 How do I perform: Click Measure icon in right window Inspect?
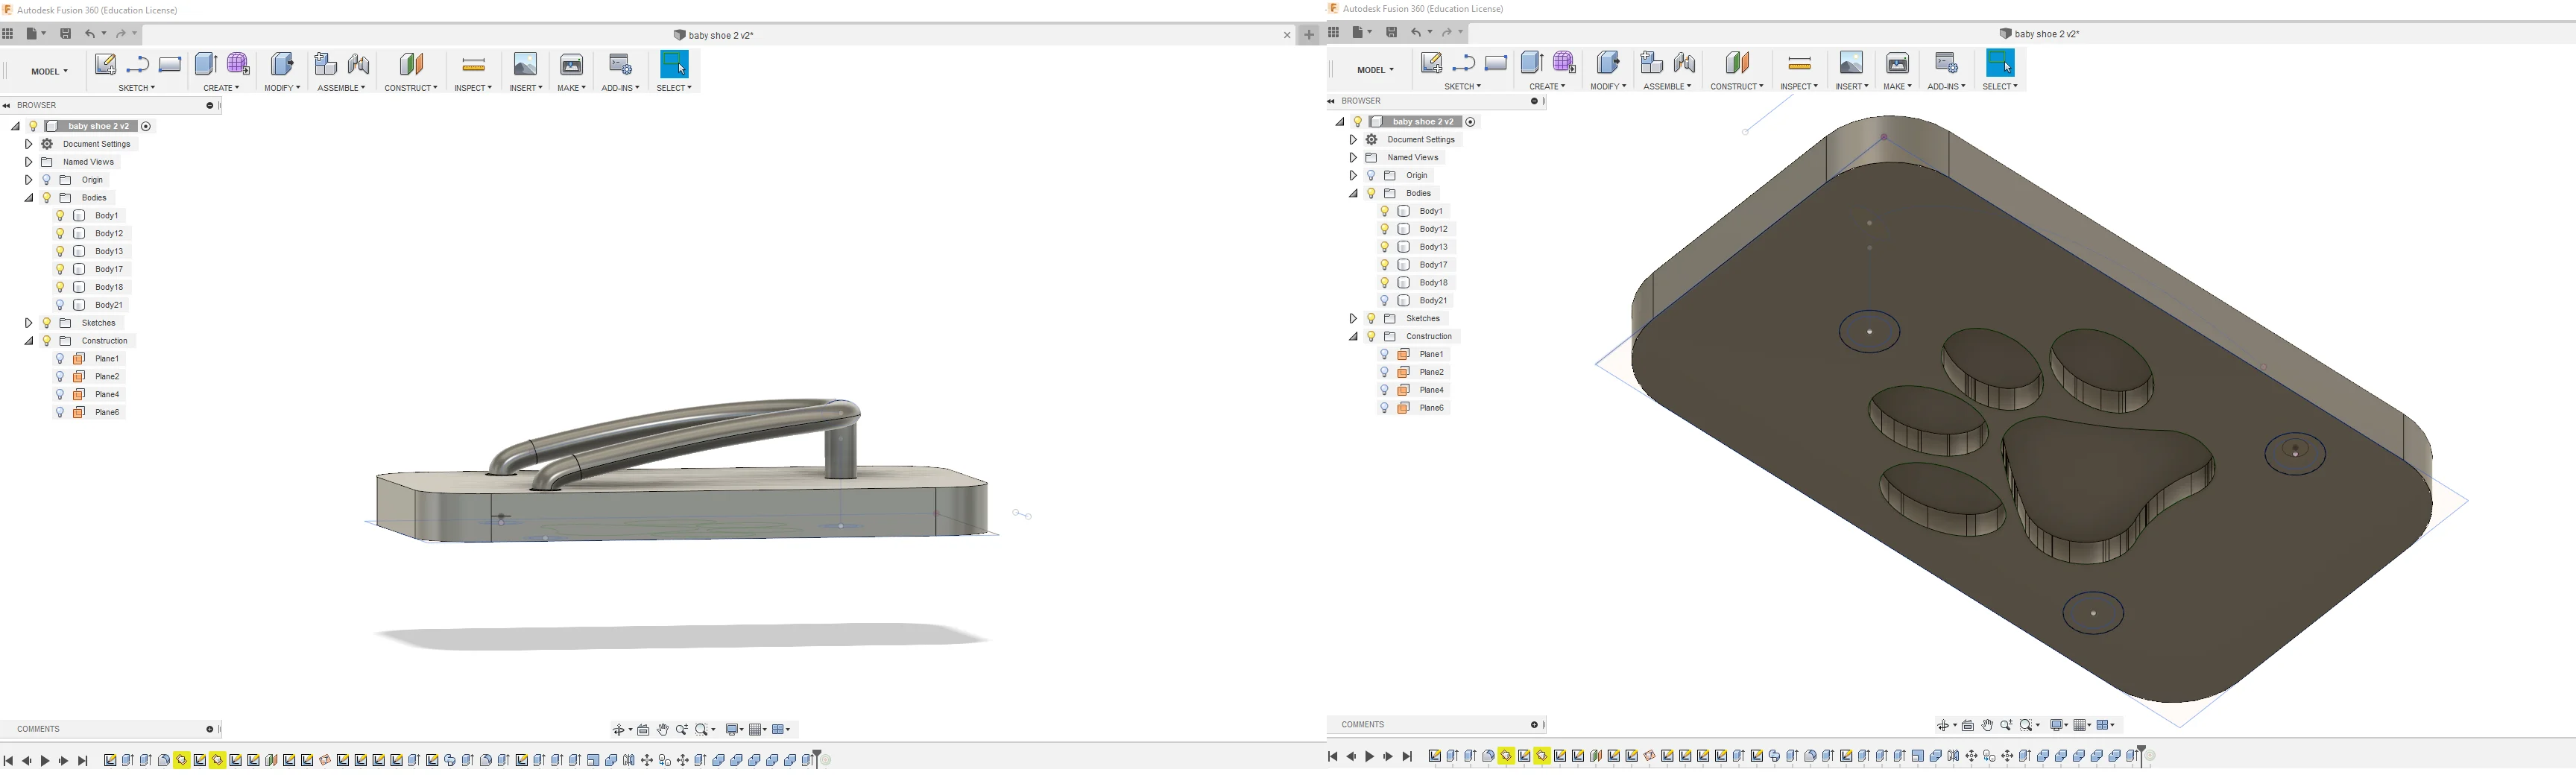tap(1799, 63)
